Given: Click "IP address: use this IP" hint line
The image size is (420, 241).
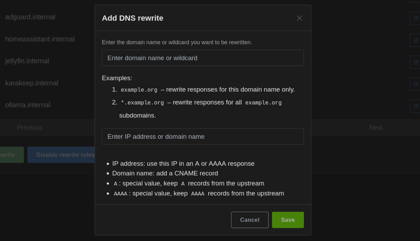Looking at the screenshot, I should [183, 164].
